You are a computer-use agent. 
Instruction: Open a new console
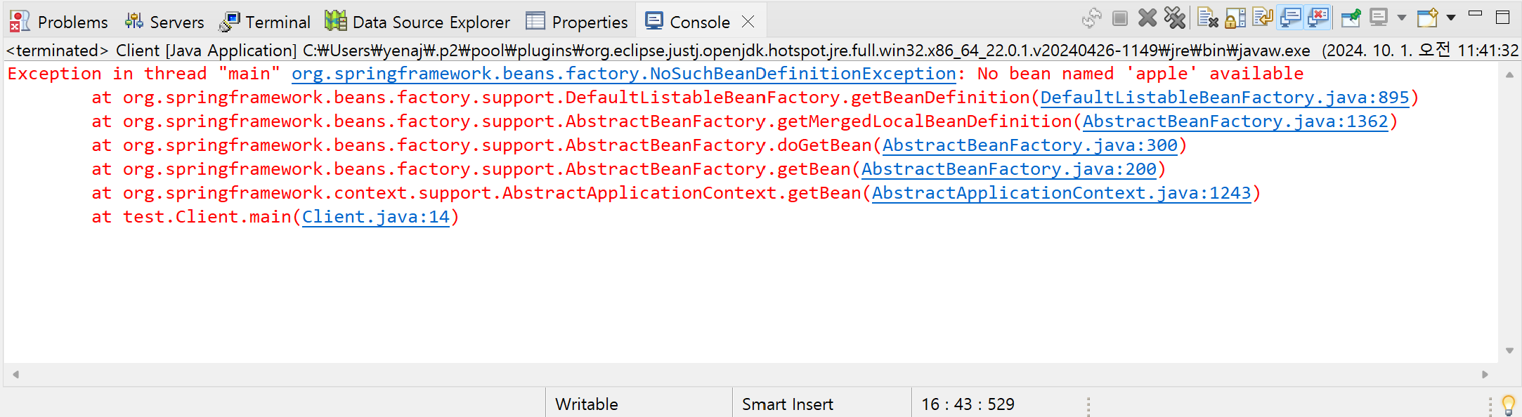pos(1426,19)
